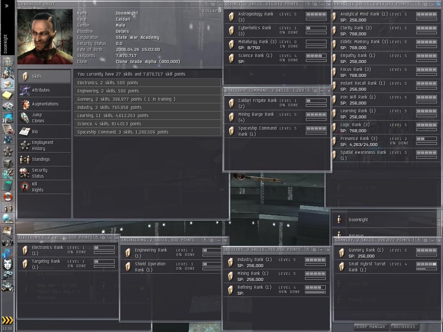Screen dimensions: 443x332
Task: Click COLLAPSE in the character sheet
Action: point(212,11)
